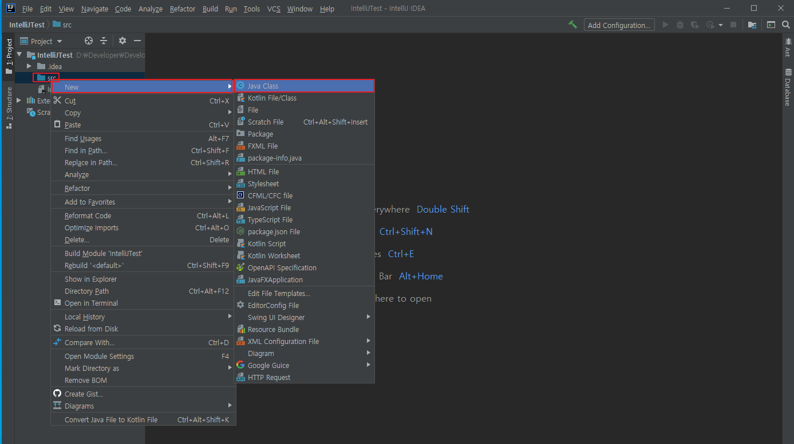
Task: Choose JavaFXApplication in New submenu
Action: click(x=305, y=279)
